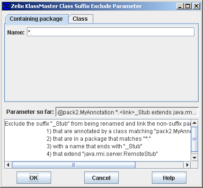This screenshot has width=203, height=188.
Task: Click the line 'Exclude the suffix "_Stub"'
Action: tap(98, 124)
